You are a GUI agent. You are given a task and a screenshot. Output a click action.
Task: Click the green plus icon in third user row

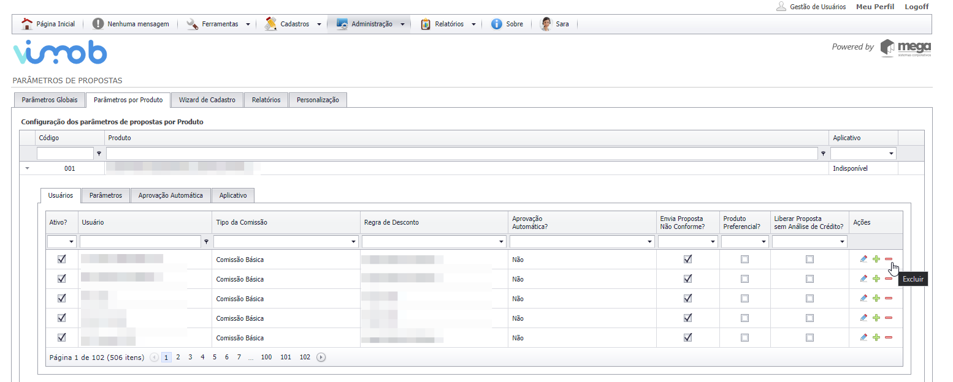(876, 299)
